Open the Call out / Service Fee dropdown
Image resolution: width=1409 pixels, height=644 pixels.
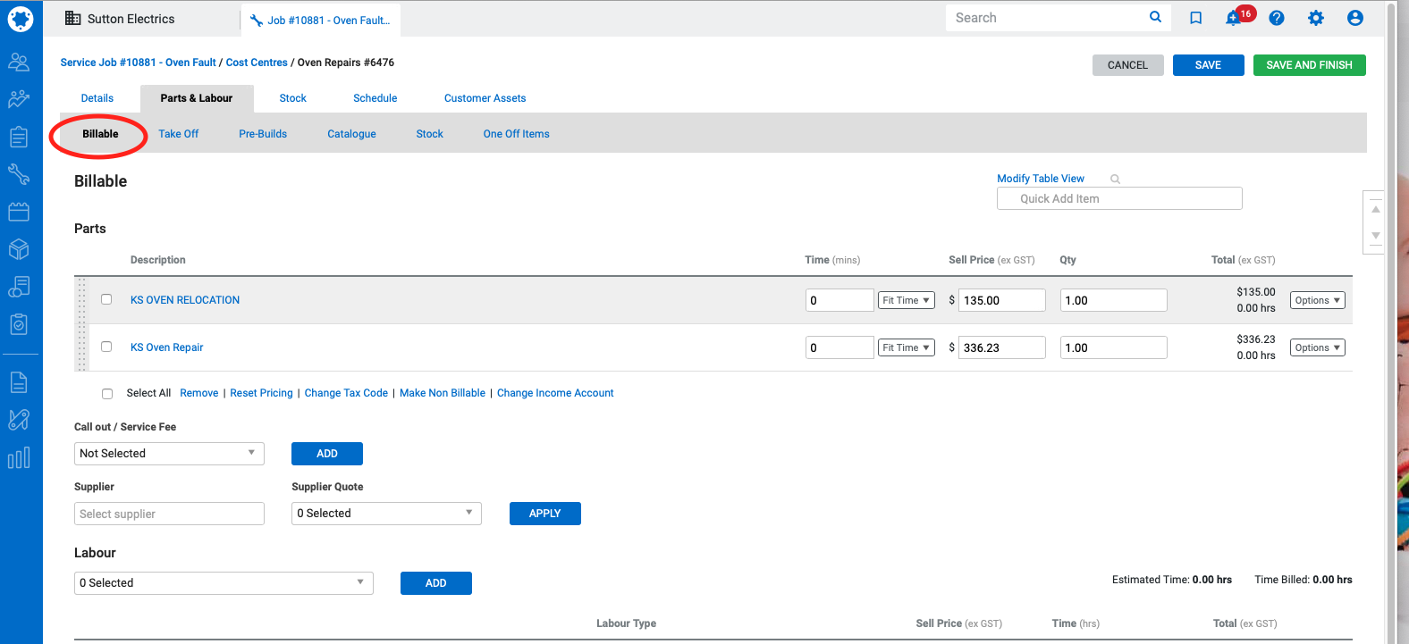coord(169,454)
